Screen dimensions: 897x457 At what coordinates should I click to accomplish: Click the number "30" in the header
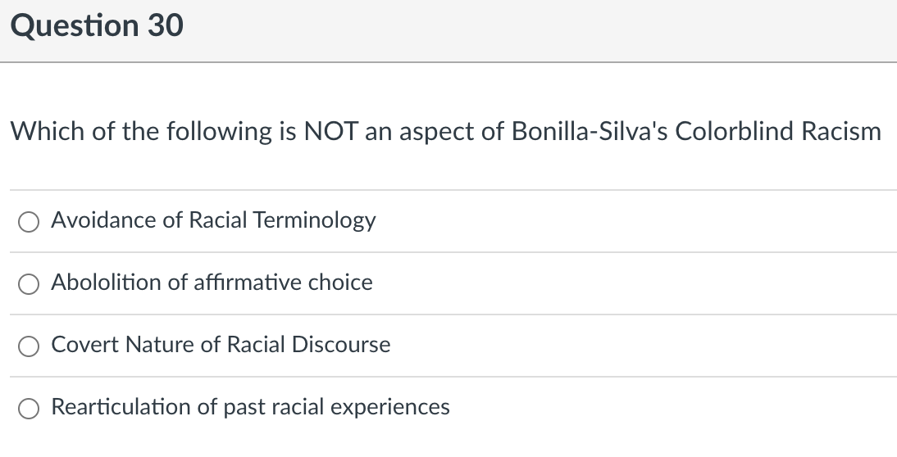(166, 26)
